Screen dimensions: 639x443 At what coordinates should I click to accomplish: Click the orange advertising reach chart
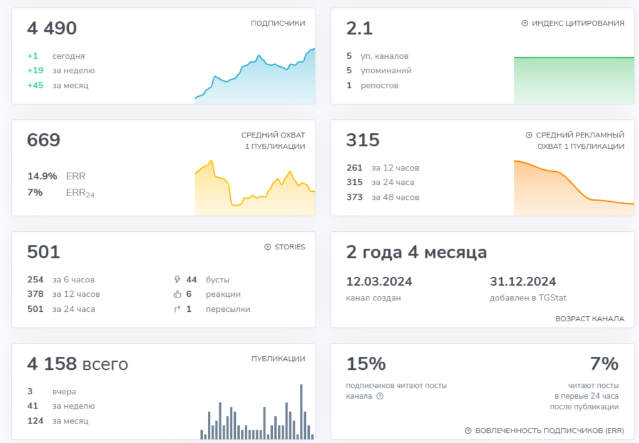[x=574, y=188]
